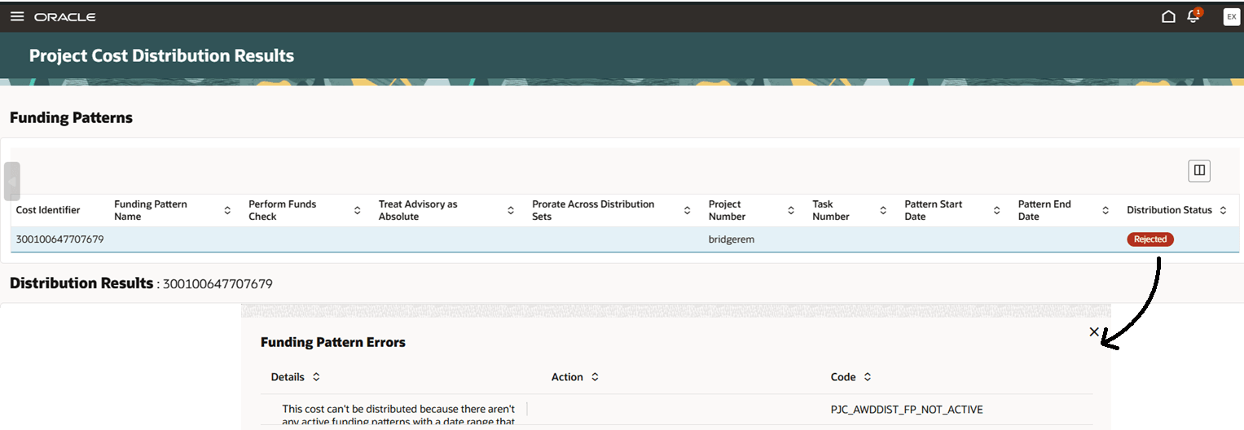
Task: Click the Funding Patterns section heading
Action: [71, 117]
